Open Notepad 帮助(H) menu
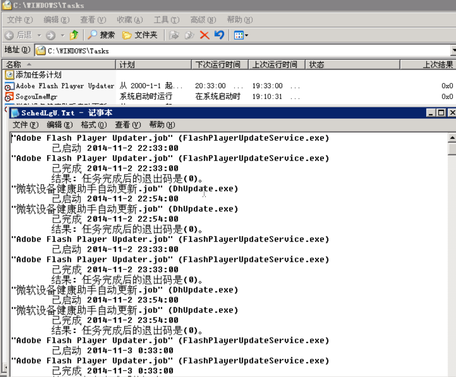The width and height of the screenshot is (456, 377). pos(162,125)
